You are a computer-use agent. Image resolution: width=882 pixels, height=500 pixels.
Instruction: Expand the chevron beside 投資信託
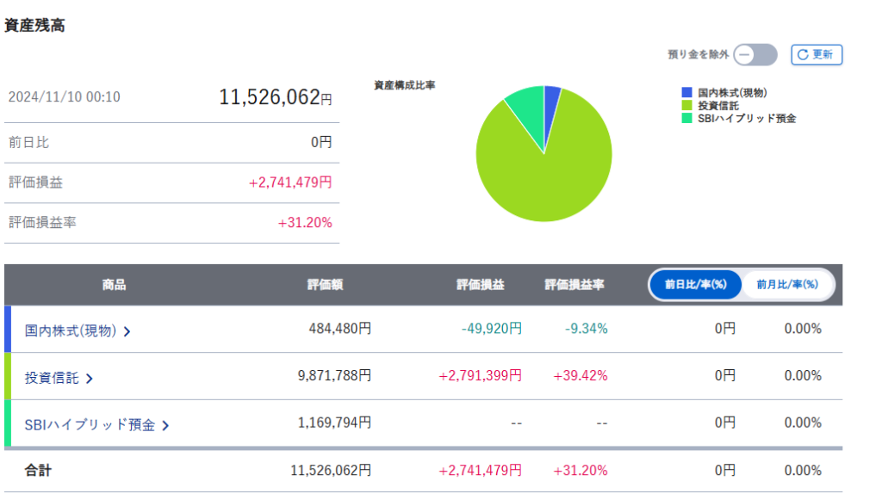[x=89, y=378]
